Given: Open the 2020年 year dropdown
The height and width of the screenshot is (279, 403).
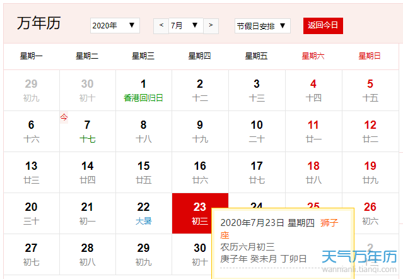Looking at the screenshot, I should [115, 25].
